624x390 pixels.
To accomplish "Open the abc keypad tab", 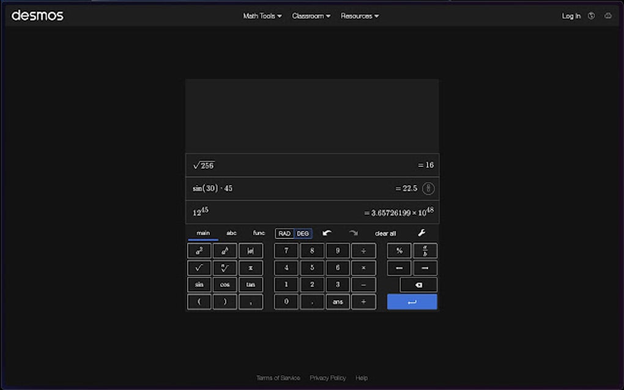I will [x=231, y=232].
